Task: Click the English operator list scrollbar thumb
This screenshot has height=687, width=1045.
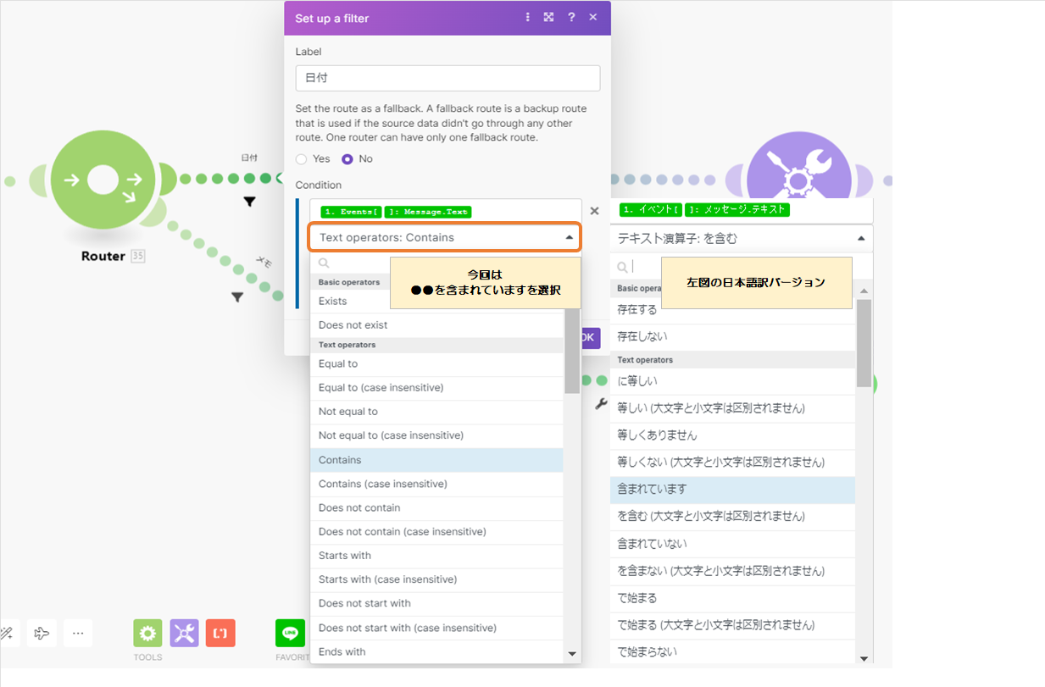Action: pyautogui.click(x=572, y=351)
